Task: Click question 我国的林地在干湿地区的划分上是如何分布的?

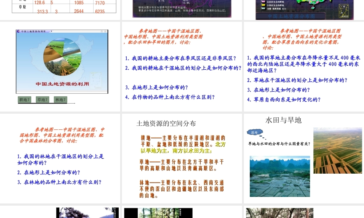Action: tap(60, 160)
